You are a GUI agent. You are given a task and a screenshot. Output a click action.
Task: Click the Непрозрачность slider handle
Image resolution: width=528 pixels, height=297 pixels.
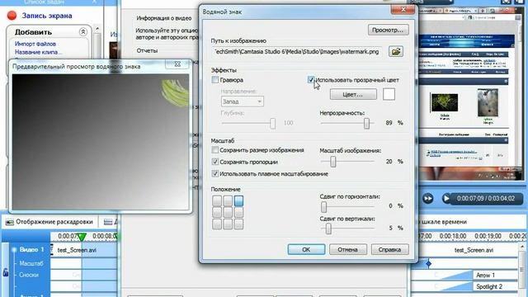(x=366, y=123)
